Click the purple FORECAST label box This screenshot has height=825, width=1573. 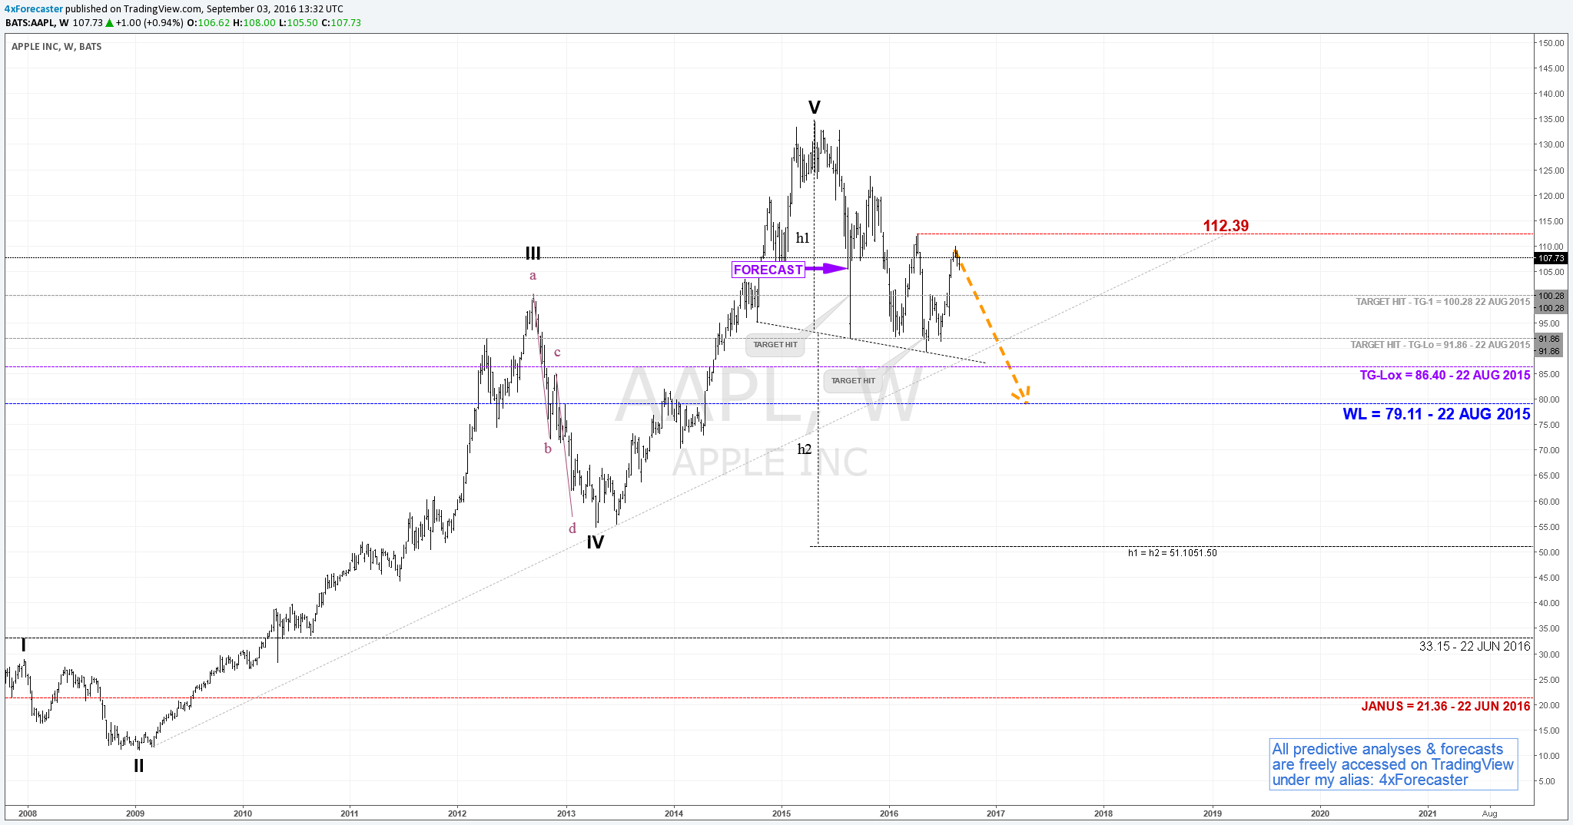coord(768,270)
